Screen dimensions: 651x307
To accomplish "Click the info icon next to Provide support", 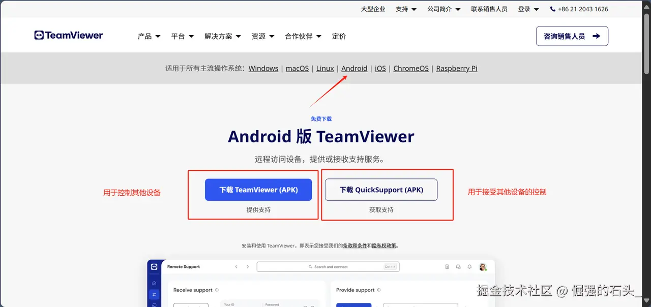I will coord(380,290).
